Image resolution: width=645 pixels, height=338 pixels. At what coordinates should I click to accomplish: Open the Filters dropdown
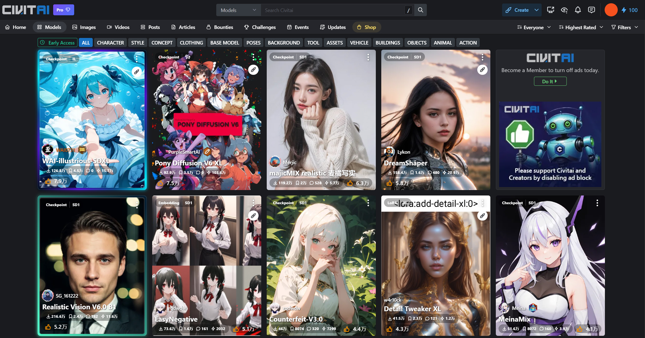click(625, 27)
